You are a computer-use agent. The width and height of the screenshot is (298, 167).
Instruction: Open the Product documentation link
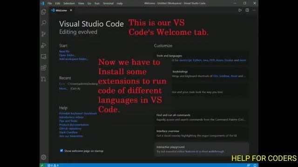[x=74, y=125]
